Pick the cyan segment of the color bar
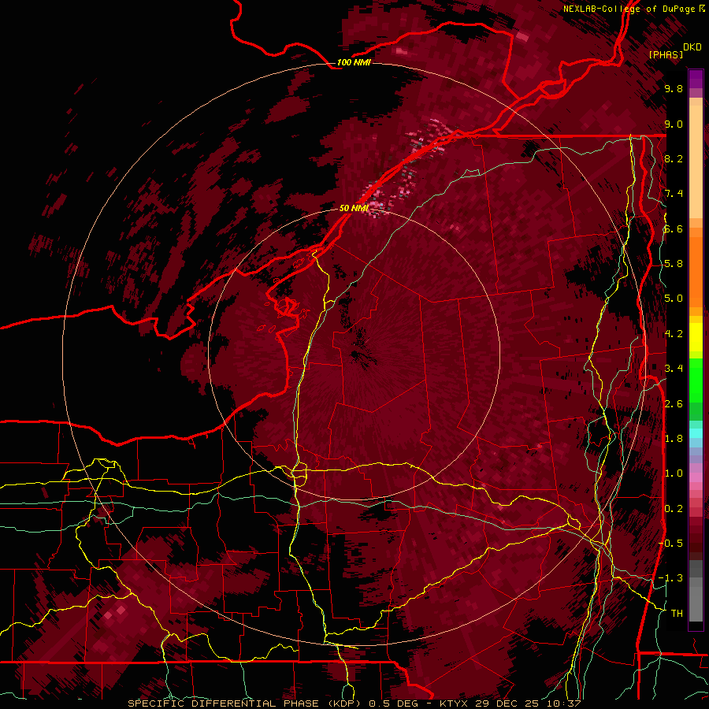 click(x=696, y=433)
